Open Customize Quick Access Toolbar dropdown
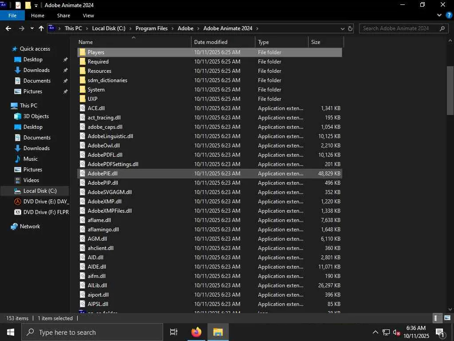Screen dimensions: 454x341 (x=36, y=5)
